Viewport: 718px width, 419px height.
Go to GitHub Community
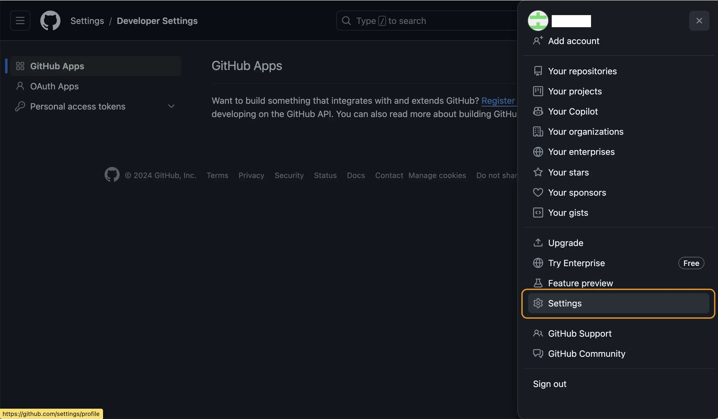(x=618, y=354)
